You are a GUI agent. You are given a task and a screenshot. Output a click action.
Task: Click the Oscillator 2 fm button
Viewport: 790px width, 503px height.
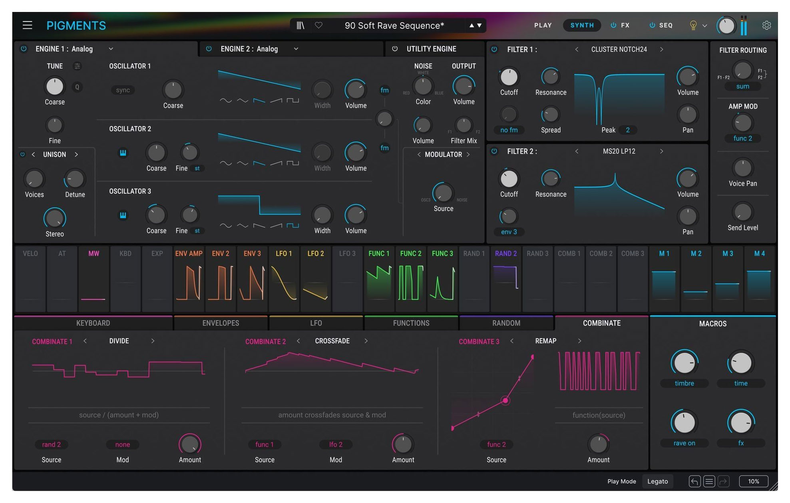coord(384,148)
